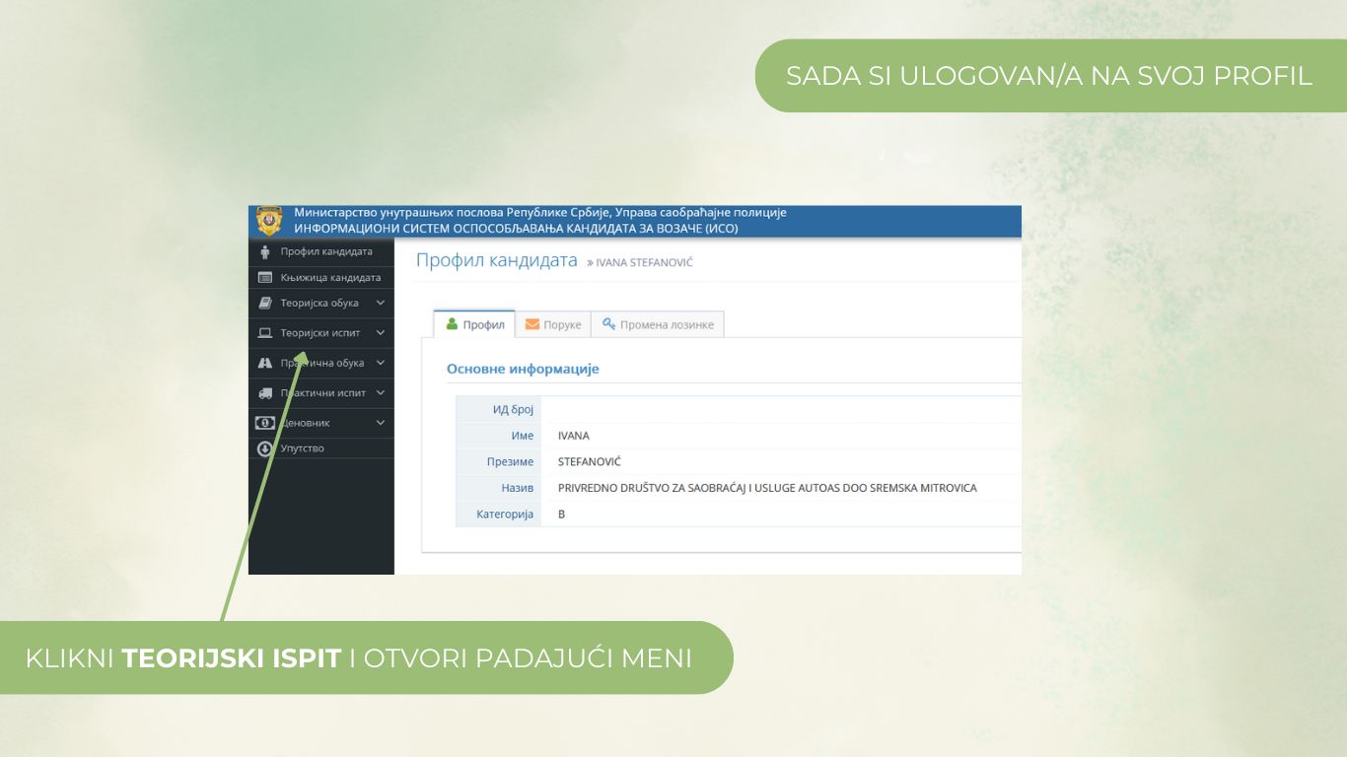Screen dimensions: 1347x757
Task: Click the download arrow icon beside Упутство
Action: [265, 448]
